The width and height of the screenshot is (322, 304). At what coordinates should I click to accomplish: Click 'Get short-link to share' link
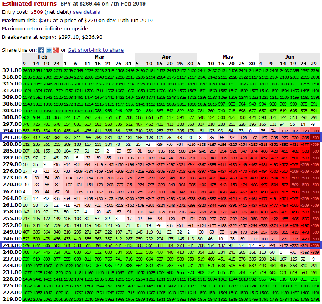96,50
